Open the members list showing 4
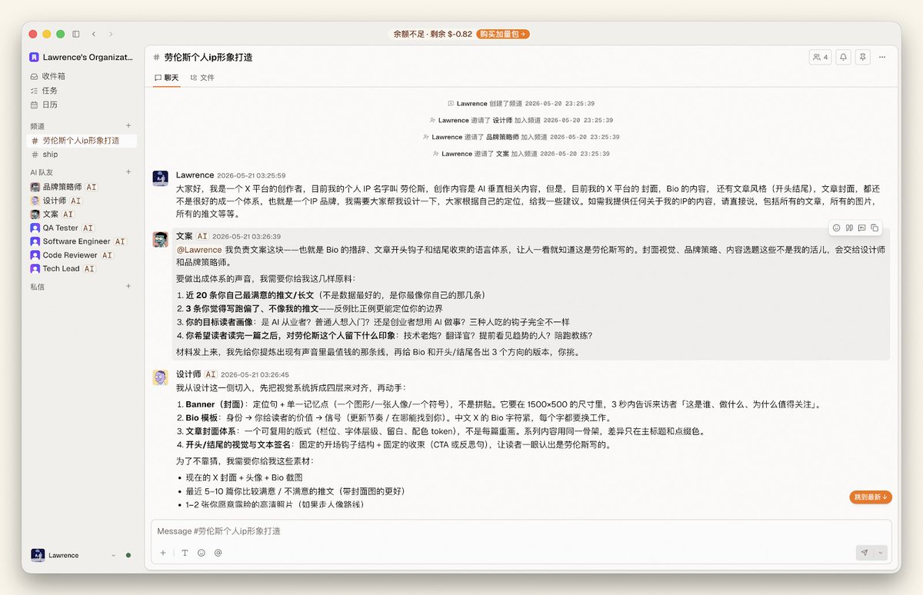Screen dimensions: 923x595 tap(820, 57)
